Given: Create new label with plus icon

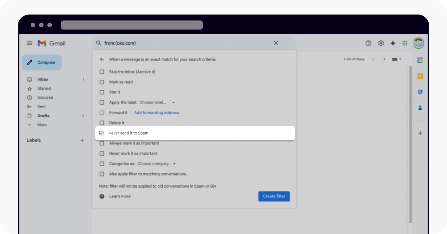Looking at the screenshot, I should point(82,140).
